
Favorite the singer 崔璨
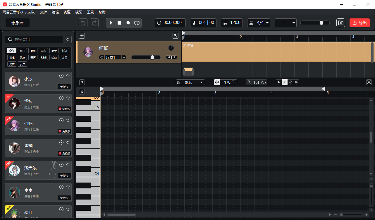[x=68, y=142]
